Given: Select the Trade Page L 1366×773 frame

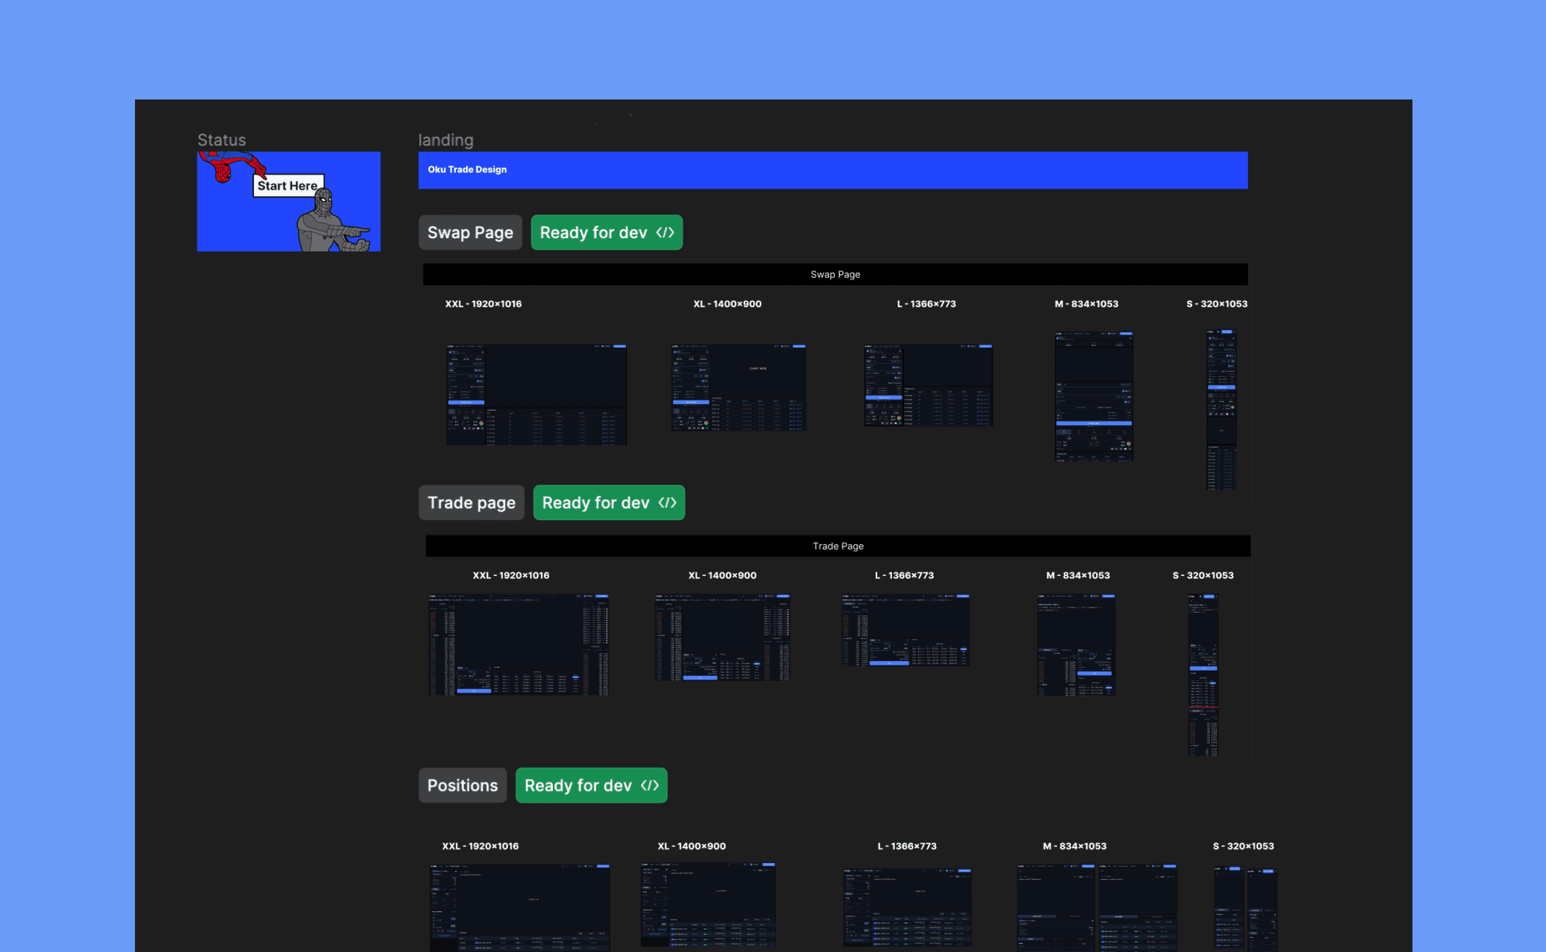Looking at the screenshot, I should point(906,629).
